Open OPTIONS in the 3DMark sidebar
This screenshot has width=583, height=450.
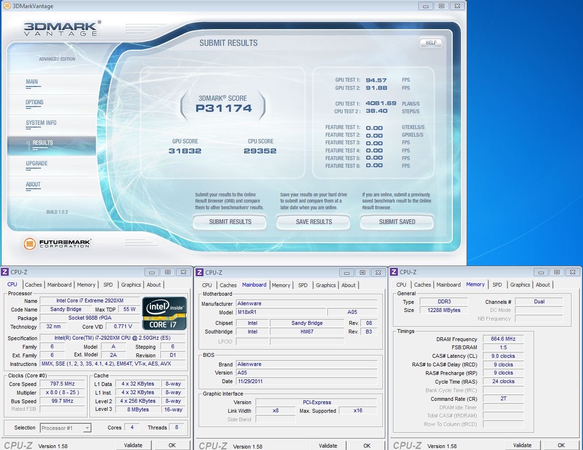point(34,102)
